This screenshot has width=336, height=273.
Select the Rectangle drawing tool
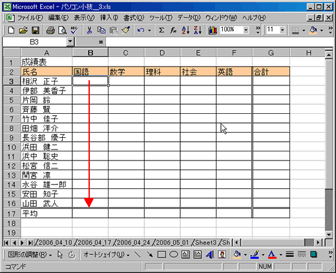(x=162, y=255)
